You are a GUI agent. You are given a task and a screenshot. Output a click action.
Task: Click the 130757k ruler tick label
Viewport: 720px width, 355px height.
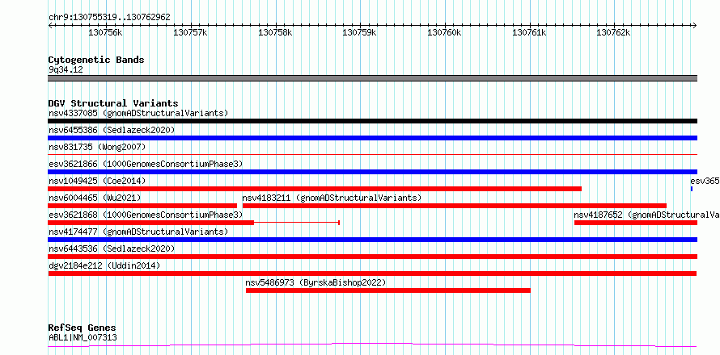[191, 33]
